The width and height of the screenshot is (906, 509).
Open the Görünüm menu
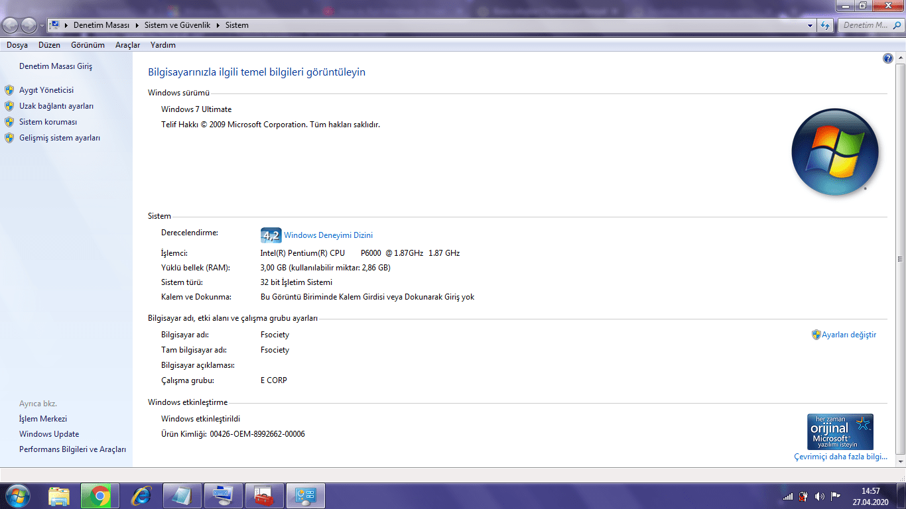pyautogui.click(x=88, y=45)
